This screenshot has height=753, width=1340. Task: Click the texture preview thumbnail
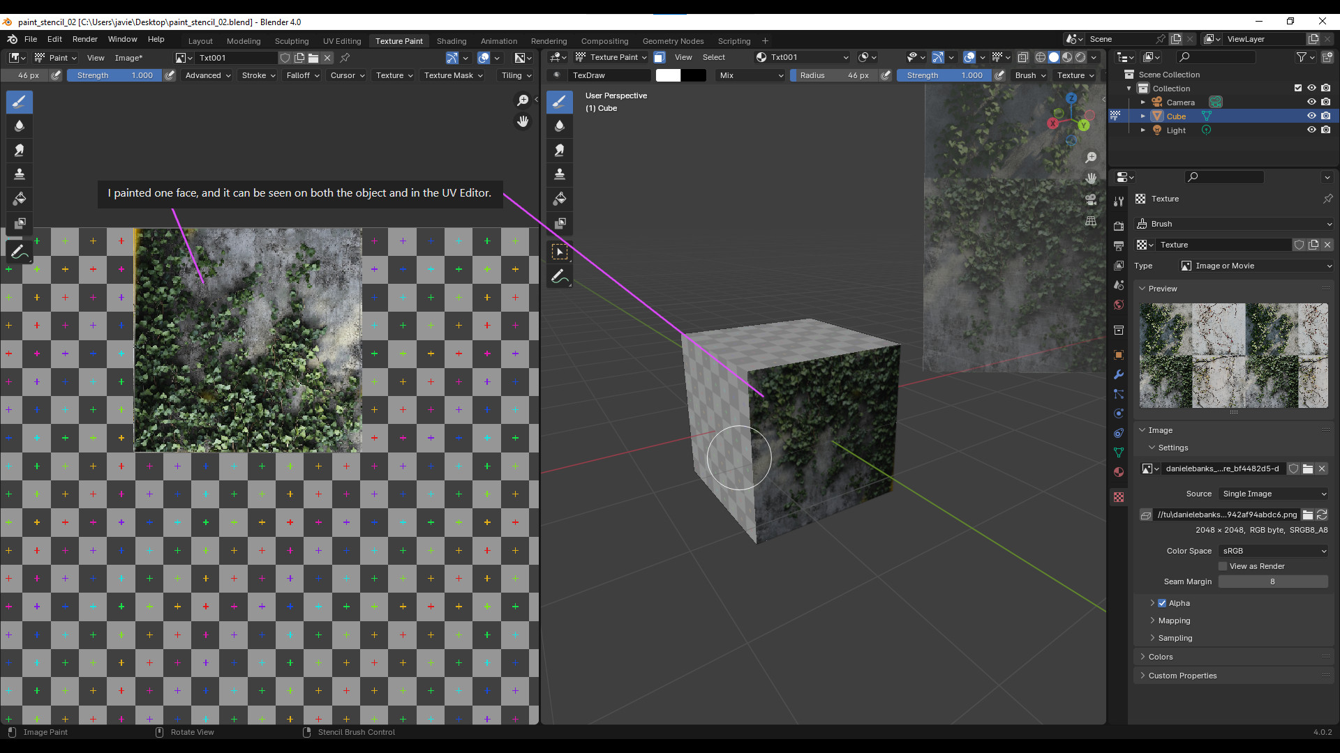pyautogui.click(x=1233, y=356)
